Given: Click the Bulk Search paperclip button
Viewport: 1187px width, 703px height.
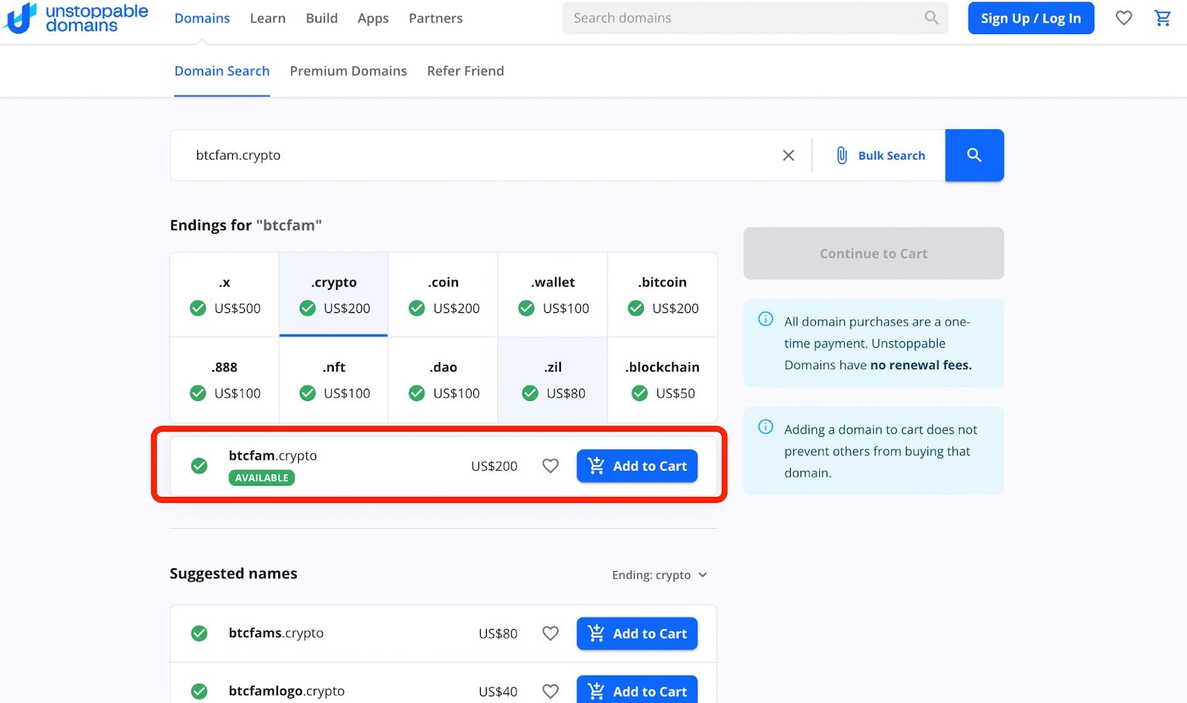Looking at the screenshot, I should point(881,155).
